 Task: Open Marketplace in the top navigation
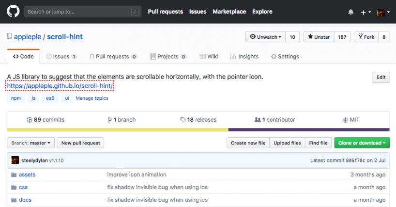point(229,12)
